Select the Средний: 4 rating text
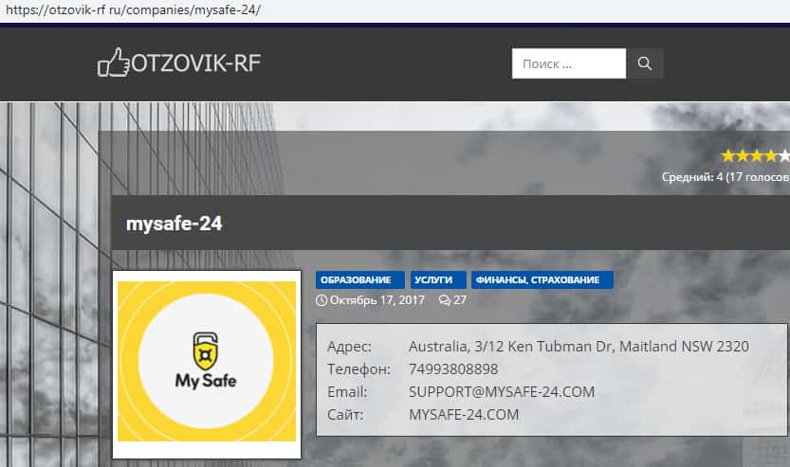The height and width of the screenshot is (467, 790). [726, 176]
